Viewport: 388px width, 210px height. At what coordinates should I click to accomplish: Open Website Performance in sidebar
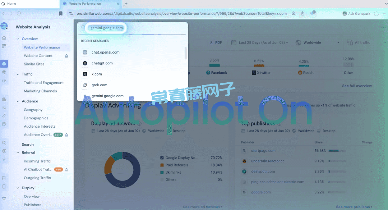(42, 47)
